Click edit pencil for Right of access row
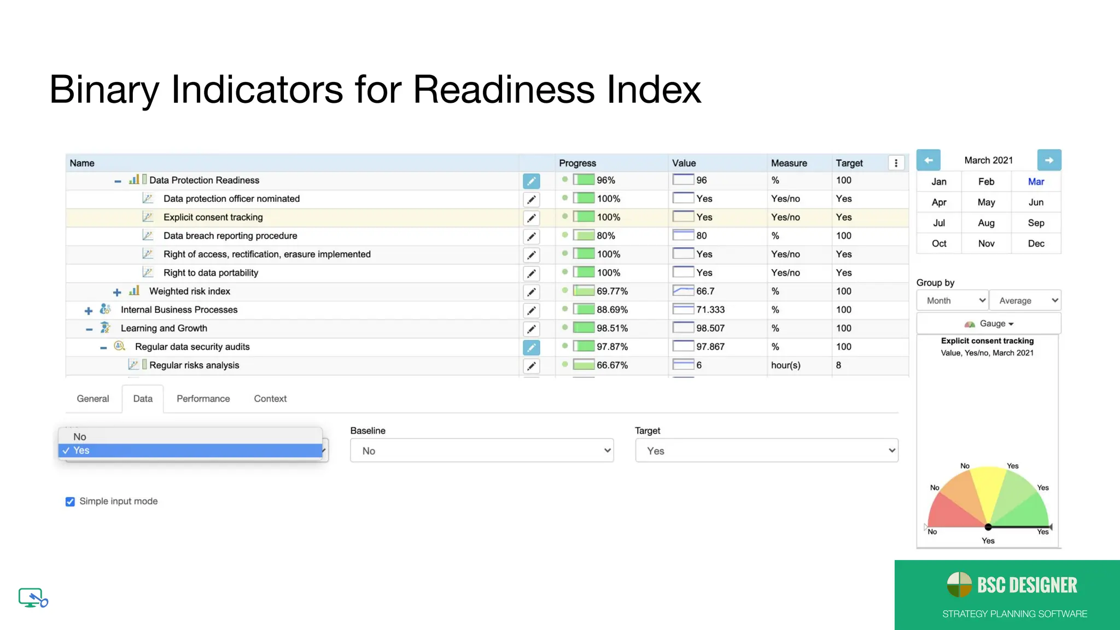 tap(531, 255)
